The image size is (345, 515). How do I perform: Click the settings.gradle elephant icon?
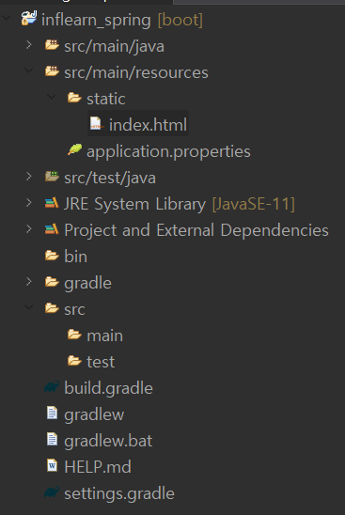[x=52, y=492]
